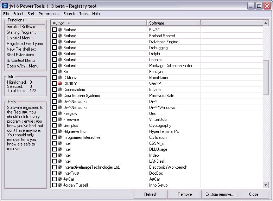Switch to Starting Programs function

pos(21,32)
